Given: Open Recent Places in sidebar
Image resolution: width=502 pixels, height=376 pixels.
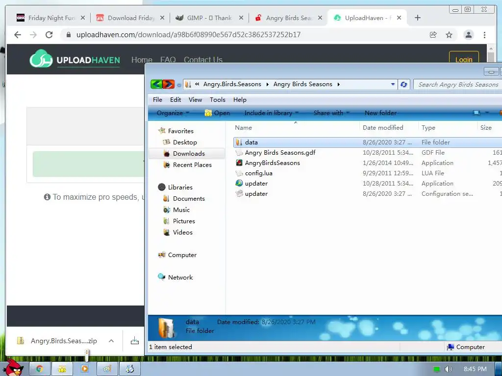Looking at the screenshot, I should [x=192, y=165].
